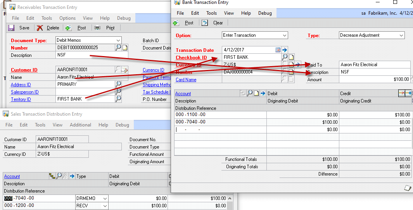Click the Territory ID link
This screenshot has width=413, height=210.
(21, 99)
